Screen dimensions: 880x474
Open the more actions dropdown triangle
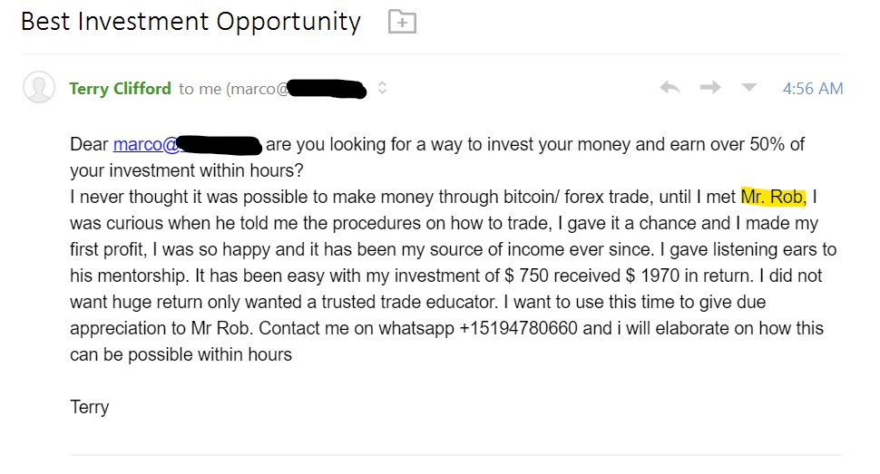tap(749, 88)
